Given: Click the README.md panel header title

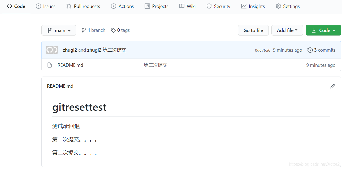Looking at the screenshot, I should [x=60, y=86].
